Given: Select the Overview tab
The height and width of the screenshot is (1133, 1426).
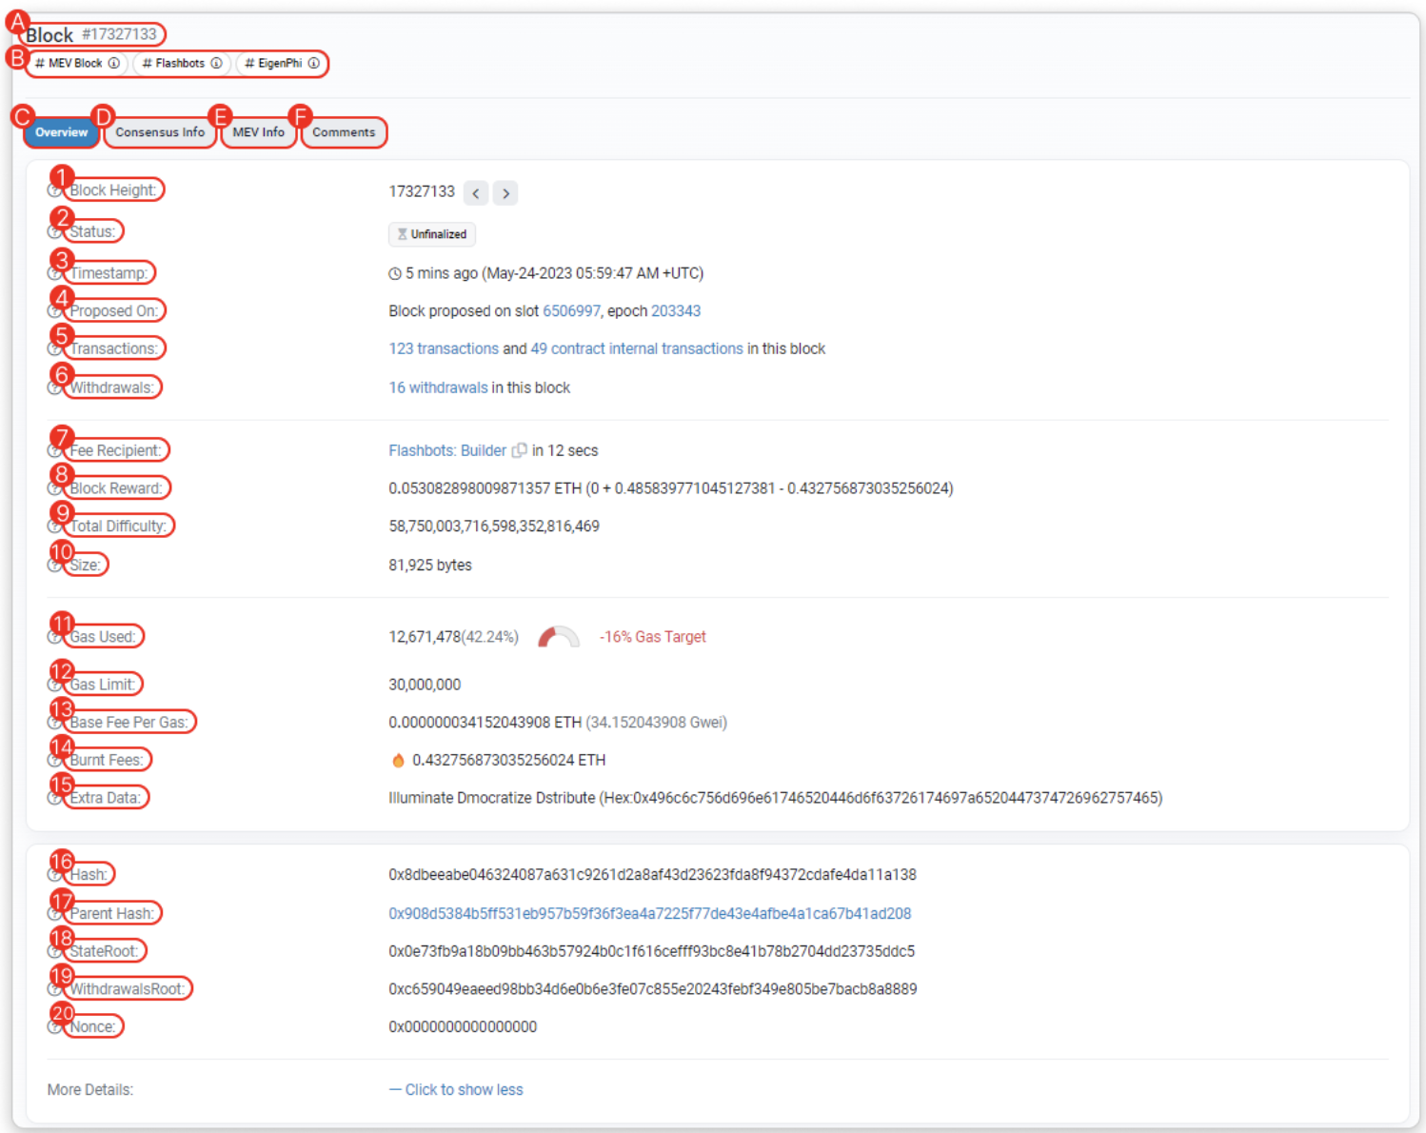Looking at the screenshot, I should (62, 132).
